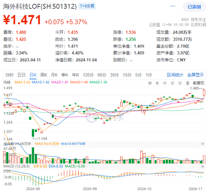Click the 2024-10 date axis marker
This screenshot has height=191, width=208.
pos(144,189)
